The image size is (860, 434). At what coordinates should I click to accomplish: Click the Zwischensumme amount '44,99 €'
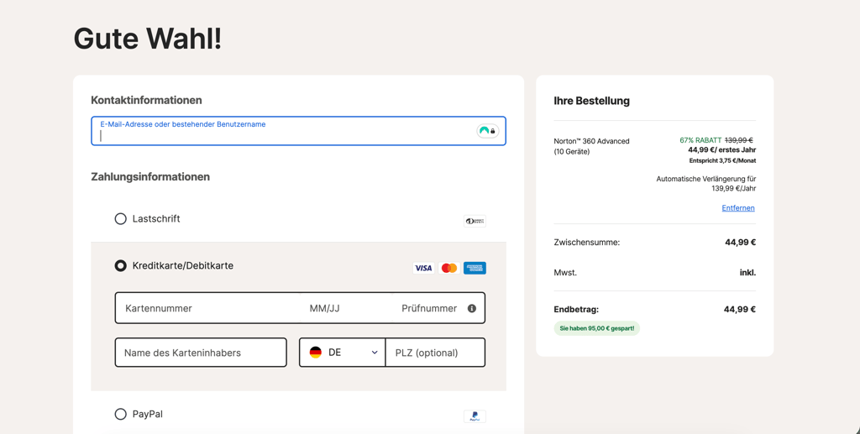click(x=741, y=243)
